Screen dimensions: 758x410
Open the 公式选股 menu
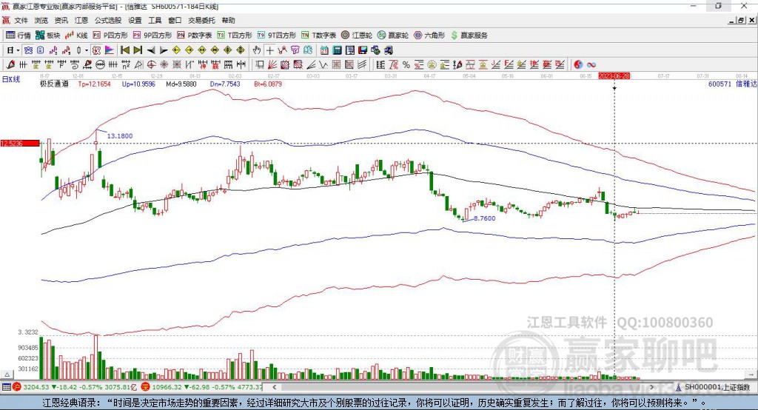(108, 20)
